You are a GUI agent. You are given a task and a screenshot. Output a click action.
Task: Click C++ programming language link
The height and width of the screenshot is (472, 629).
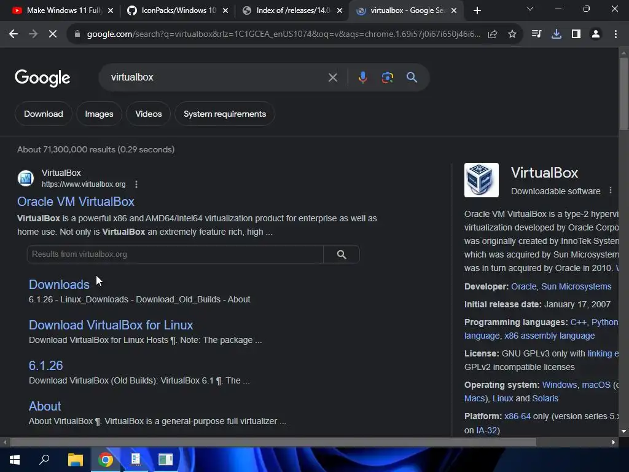579,322
